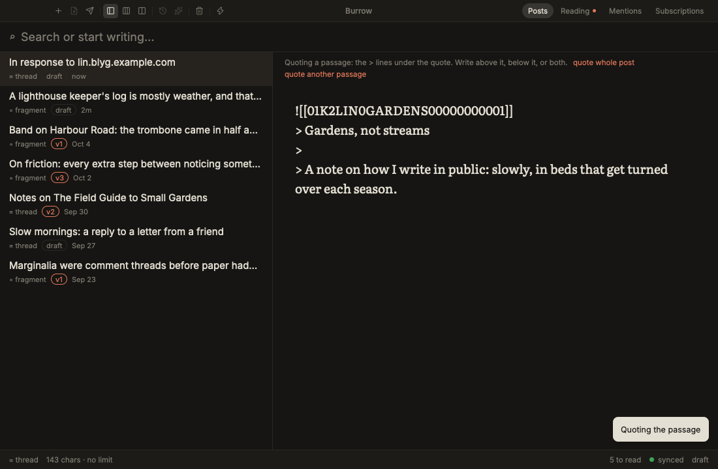Viewport: 718px width, 469px height.
Task: Click '5 to read' in status bar
Action: click(x=625, y=460)
